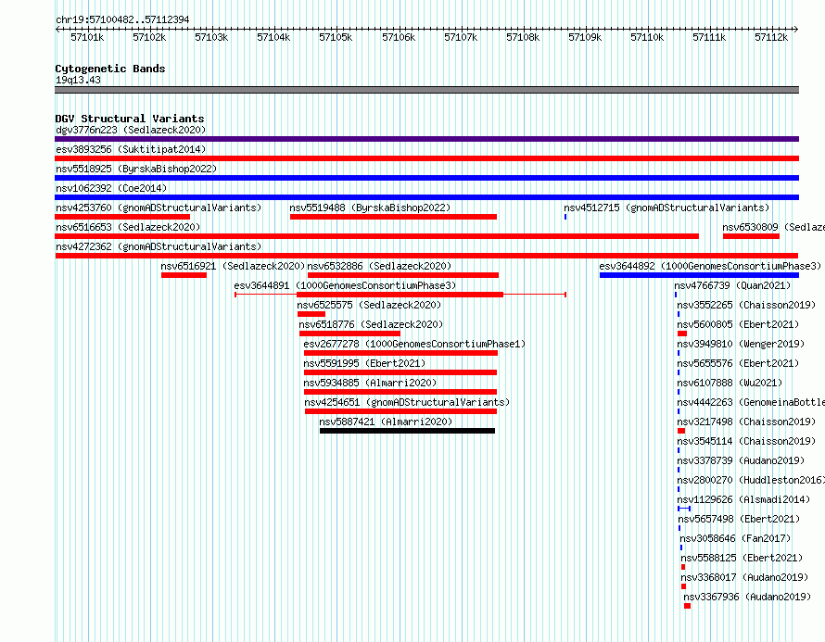The height and width of the screenshot is (642, 825).
Task: Open nsv6518776 (Sedlazeck2020) variant
Action: click(x=371, y=324)
